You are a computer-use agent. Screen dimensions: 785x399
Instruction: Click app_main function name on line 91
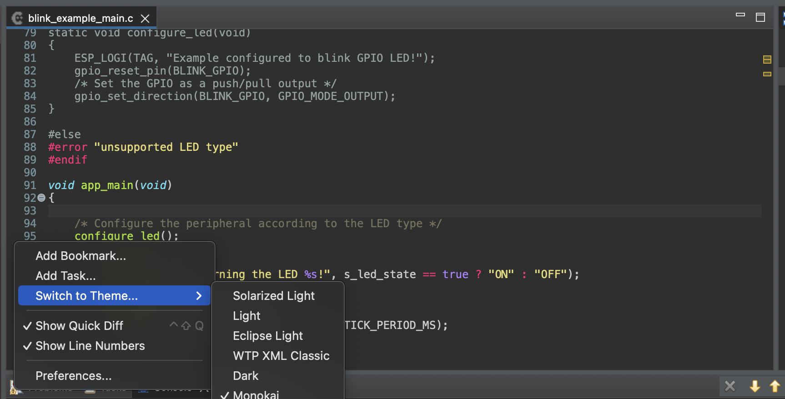tap(107, 185)
